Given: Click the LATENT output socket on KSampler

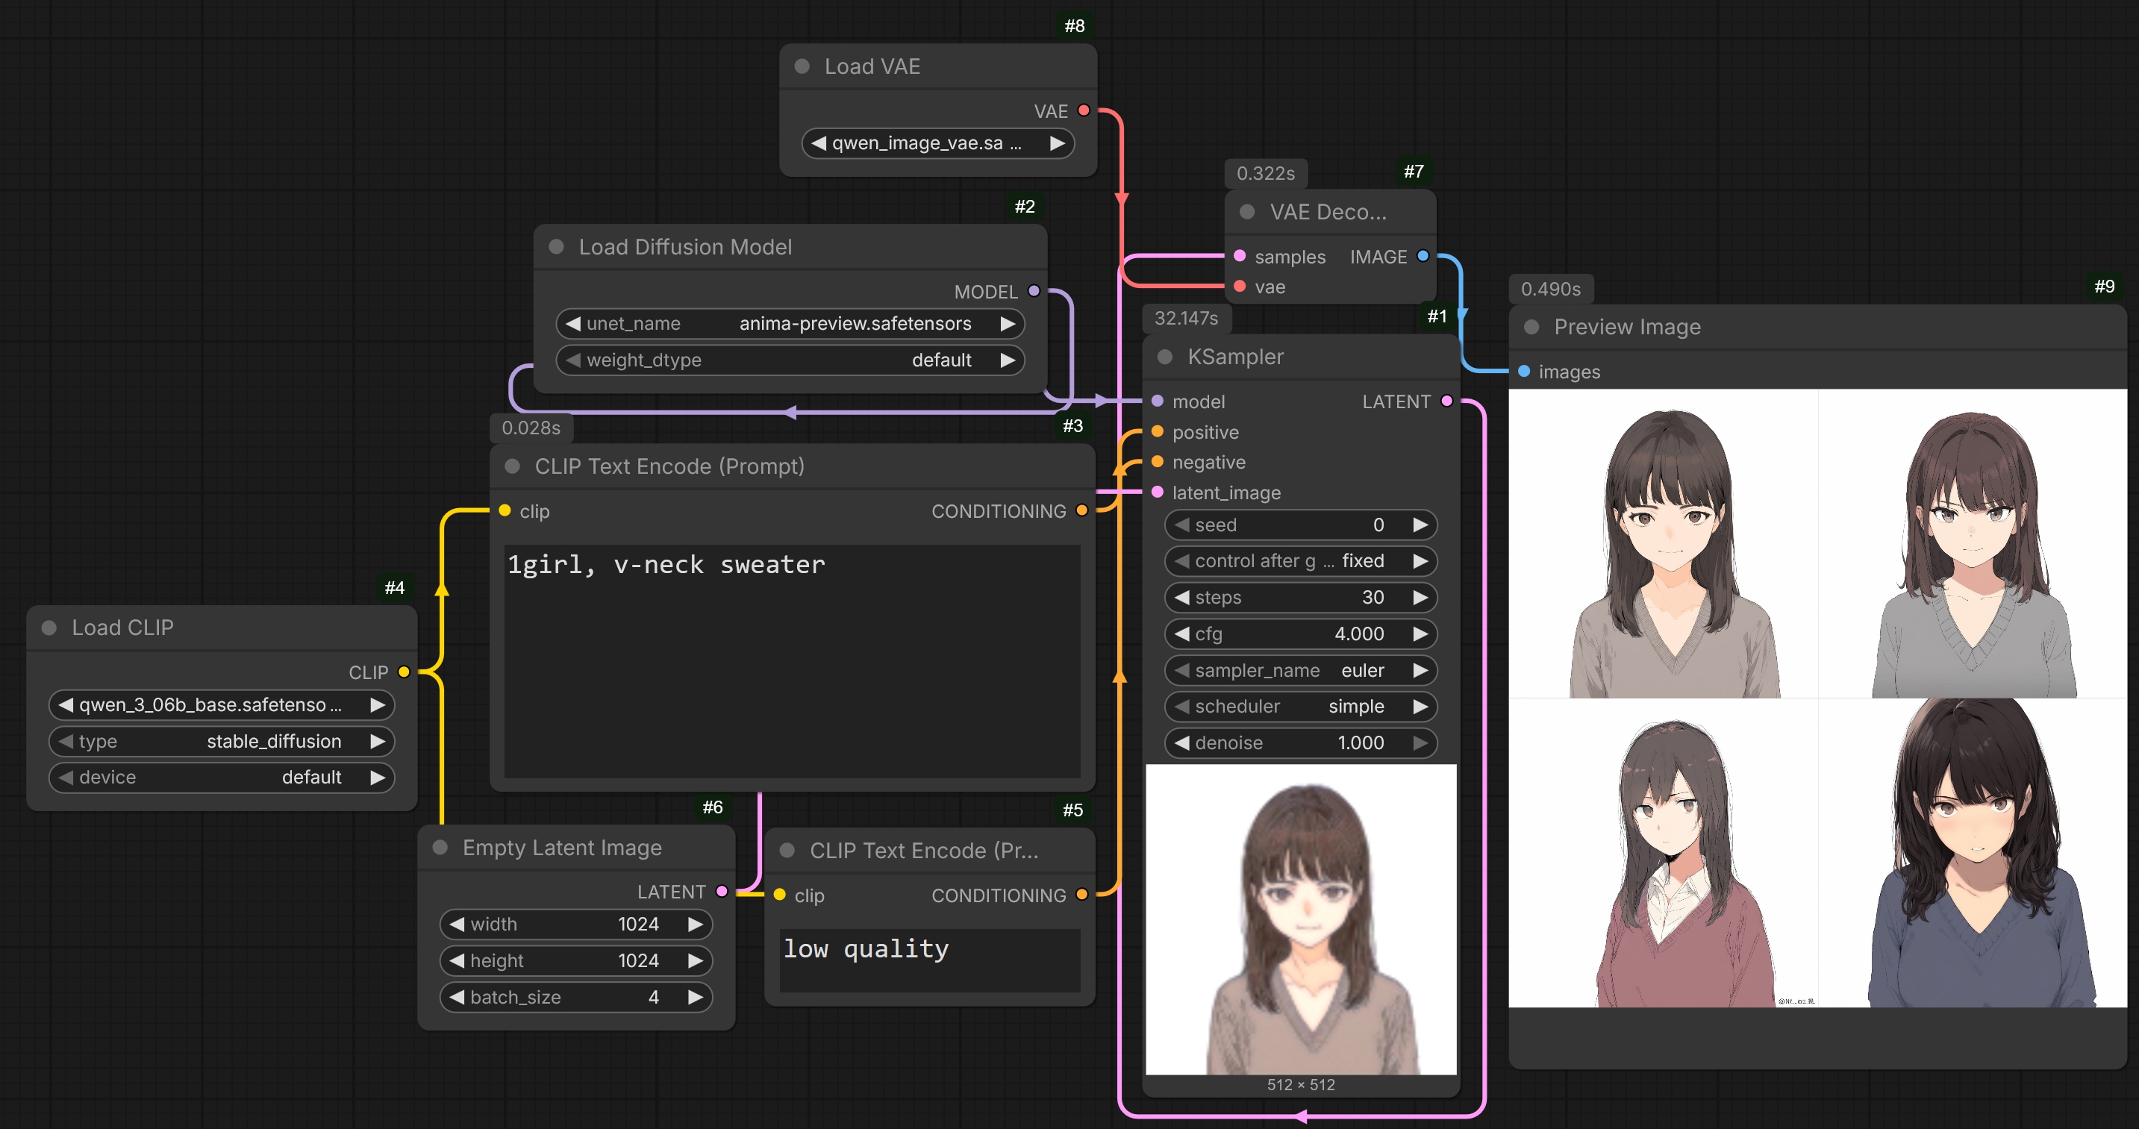Looking at the screenshot, I should pos(1446,401).
